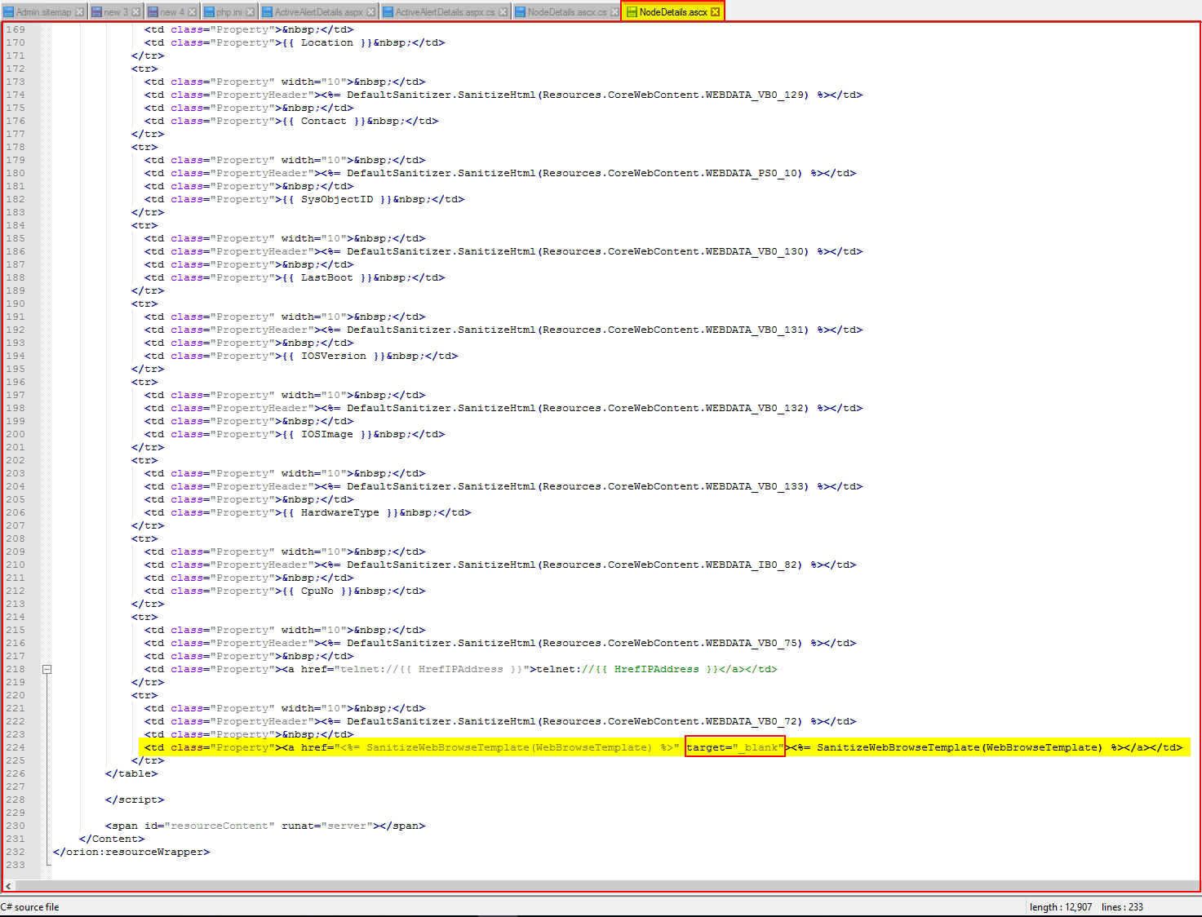Screen dimensions: 1202x917
Task: Collapse the fold marker at line 218
Action: click(47, 669)
